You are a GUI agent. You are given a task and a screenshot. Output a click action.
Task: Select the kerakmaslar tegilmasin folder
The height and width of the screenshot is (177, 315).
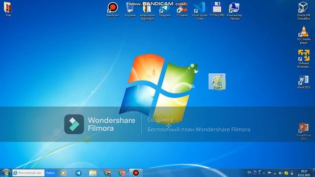[147, 11]
